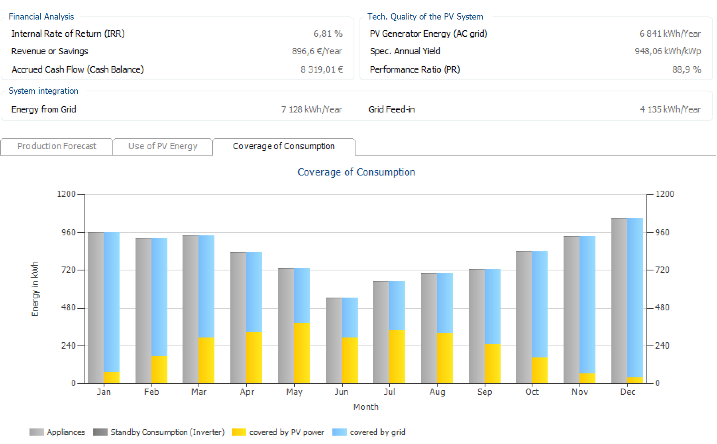Click the yellow PV power bar for May
The height and width of the screenshot is (444, 717).
[x=302, y=353]
